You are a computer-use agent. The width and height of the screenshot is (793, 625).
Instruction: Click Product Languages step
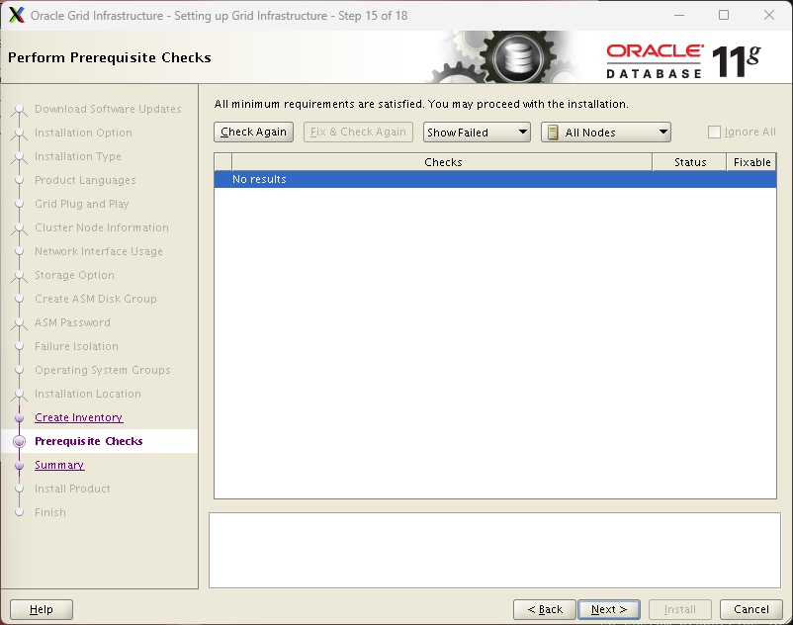tap(85, 181)
